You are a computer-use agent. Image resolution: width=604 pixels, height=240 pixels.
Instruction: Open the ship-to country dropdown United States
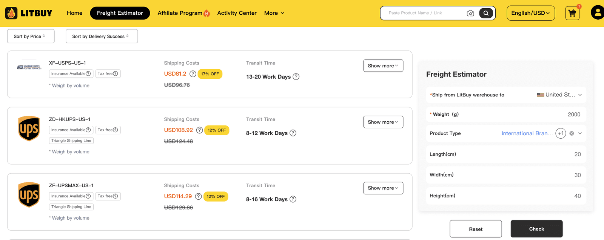coord(559,95)
